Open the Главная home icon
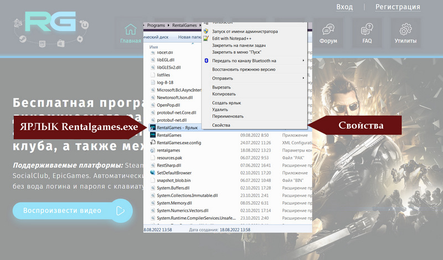Screen dimensions: 443x260 (x=131, y=29)
